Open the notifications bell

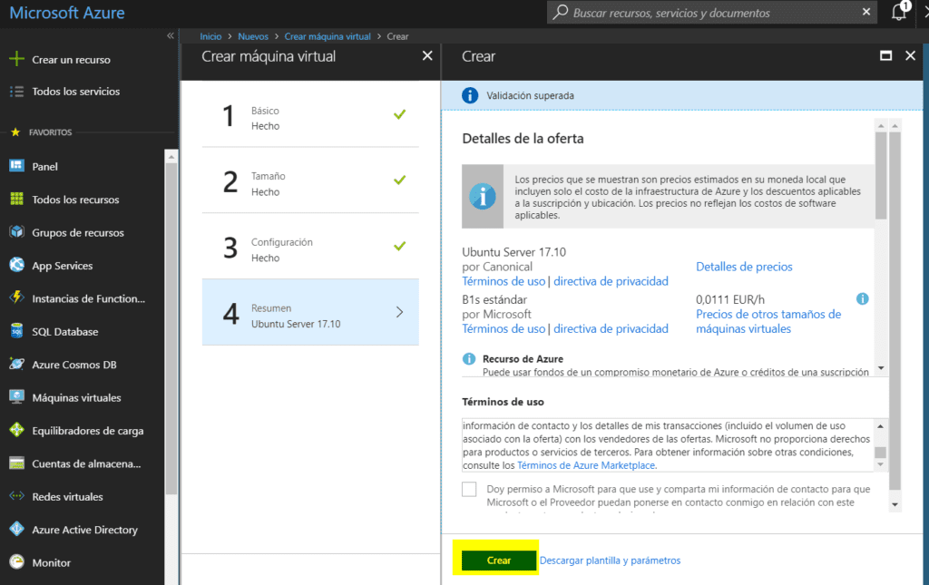click(x=899, y=12)
